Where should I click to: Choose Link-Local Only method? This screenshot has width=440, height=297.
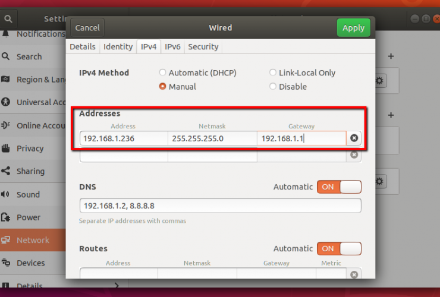[x=273, y=73]
